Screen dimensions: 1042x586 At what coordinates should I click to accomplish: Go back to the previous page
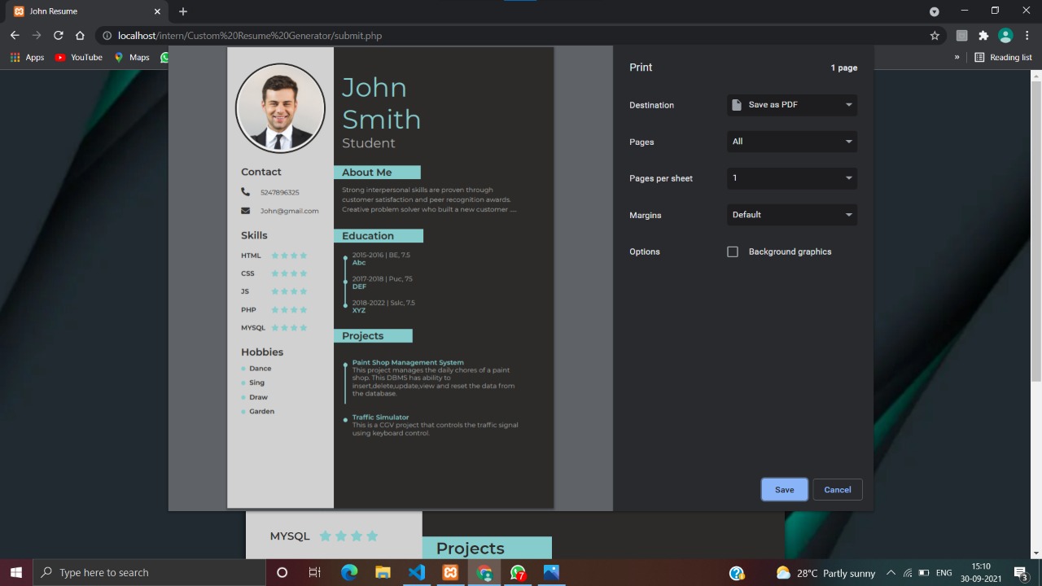15,36
